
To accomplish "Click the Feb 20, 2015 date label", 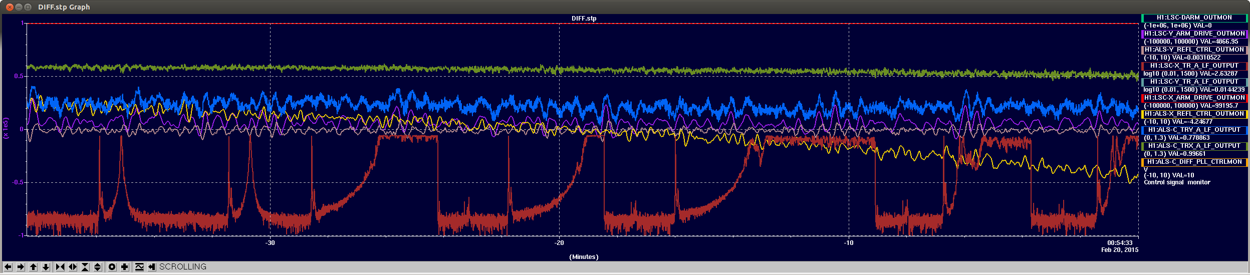I will (x=1119, y=250).
